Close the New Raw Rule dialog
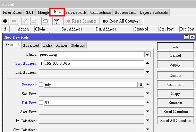This screenshot has height=132, width=196. point(192,37)
